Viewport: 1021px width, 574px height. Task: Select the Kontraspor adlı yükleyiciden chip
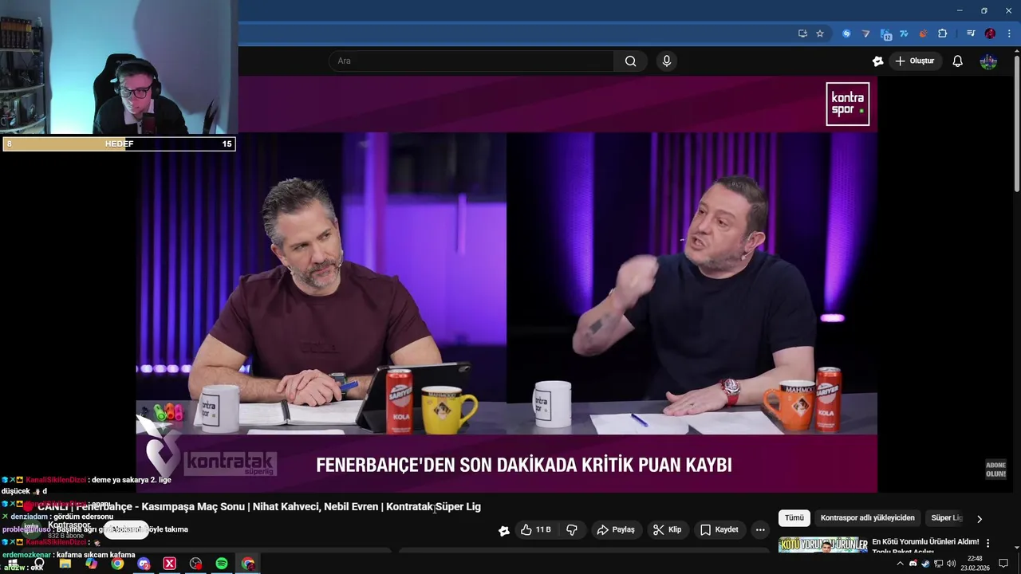click(x=867, y=517)
